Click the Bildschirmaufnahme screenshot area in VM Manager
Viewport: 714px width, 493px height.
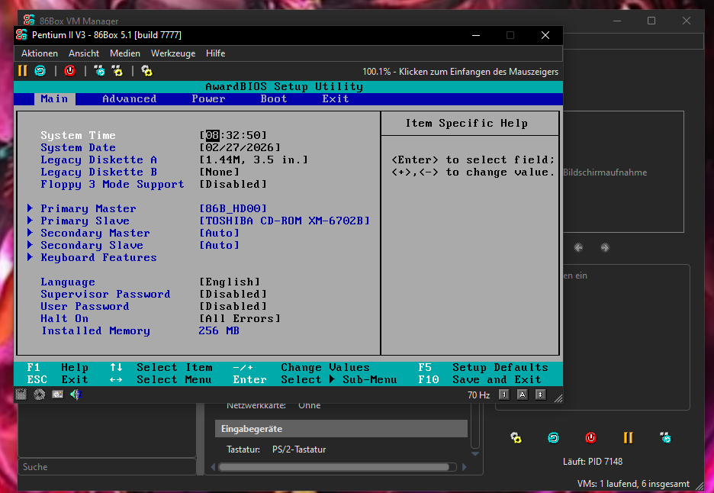(623, 172)
